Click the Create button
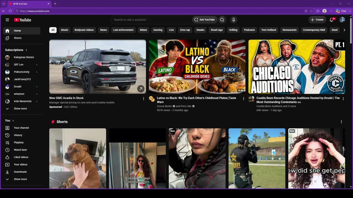Image resolution: width=353 pixels, height=198 pixels. [317, 20]
